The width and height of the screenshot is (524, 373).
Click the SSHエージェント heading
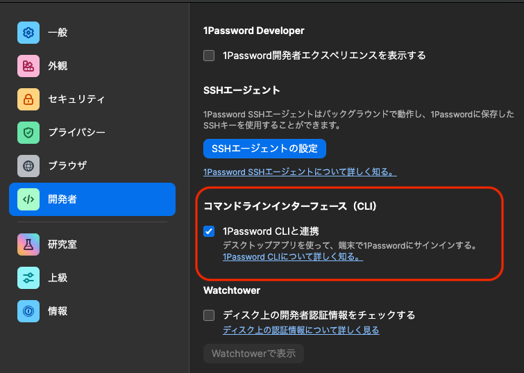[242, 90]
